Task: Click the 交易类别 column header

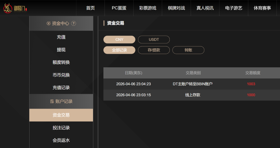Action: pyautogui.click(x=193, y=73)
